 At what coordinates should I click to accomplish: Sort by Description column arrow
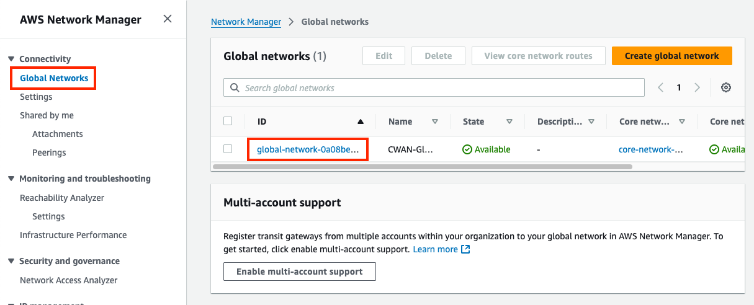(591, 122)
